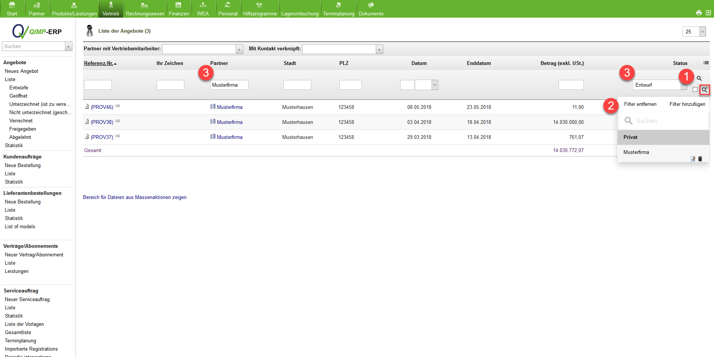Viewport: 714px width, 357px height.
Task: Click the trash icon for Musterfirma filter
Action: coord(700,159)
